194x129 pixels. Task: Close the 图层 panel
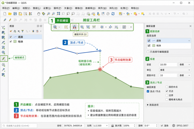(x=41, y=26)
